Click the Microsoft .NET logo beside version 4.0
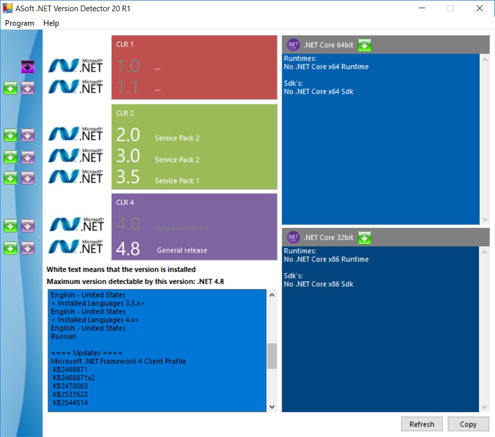This screenshot has height=437, width=495. [x=77, y=224]
